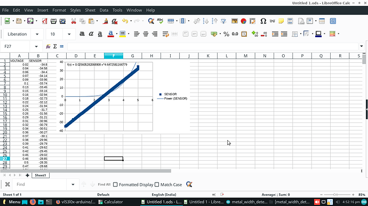
Task: Expand the formula bar
Action: pyautogui.click(x=362, y=46)
